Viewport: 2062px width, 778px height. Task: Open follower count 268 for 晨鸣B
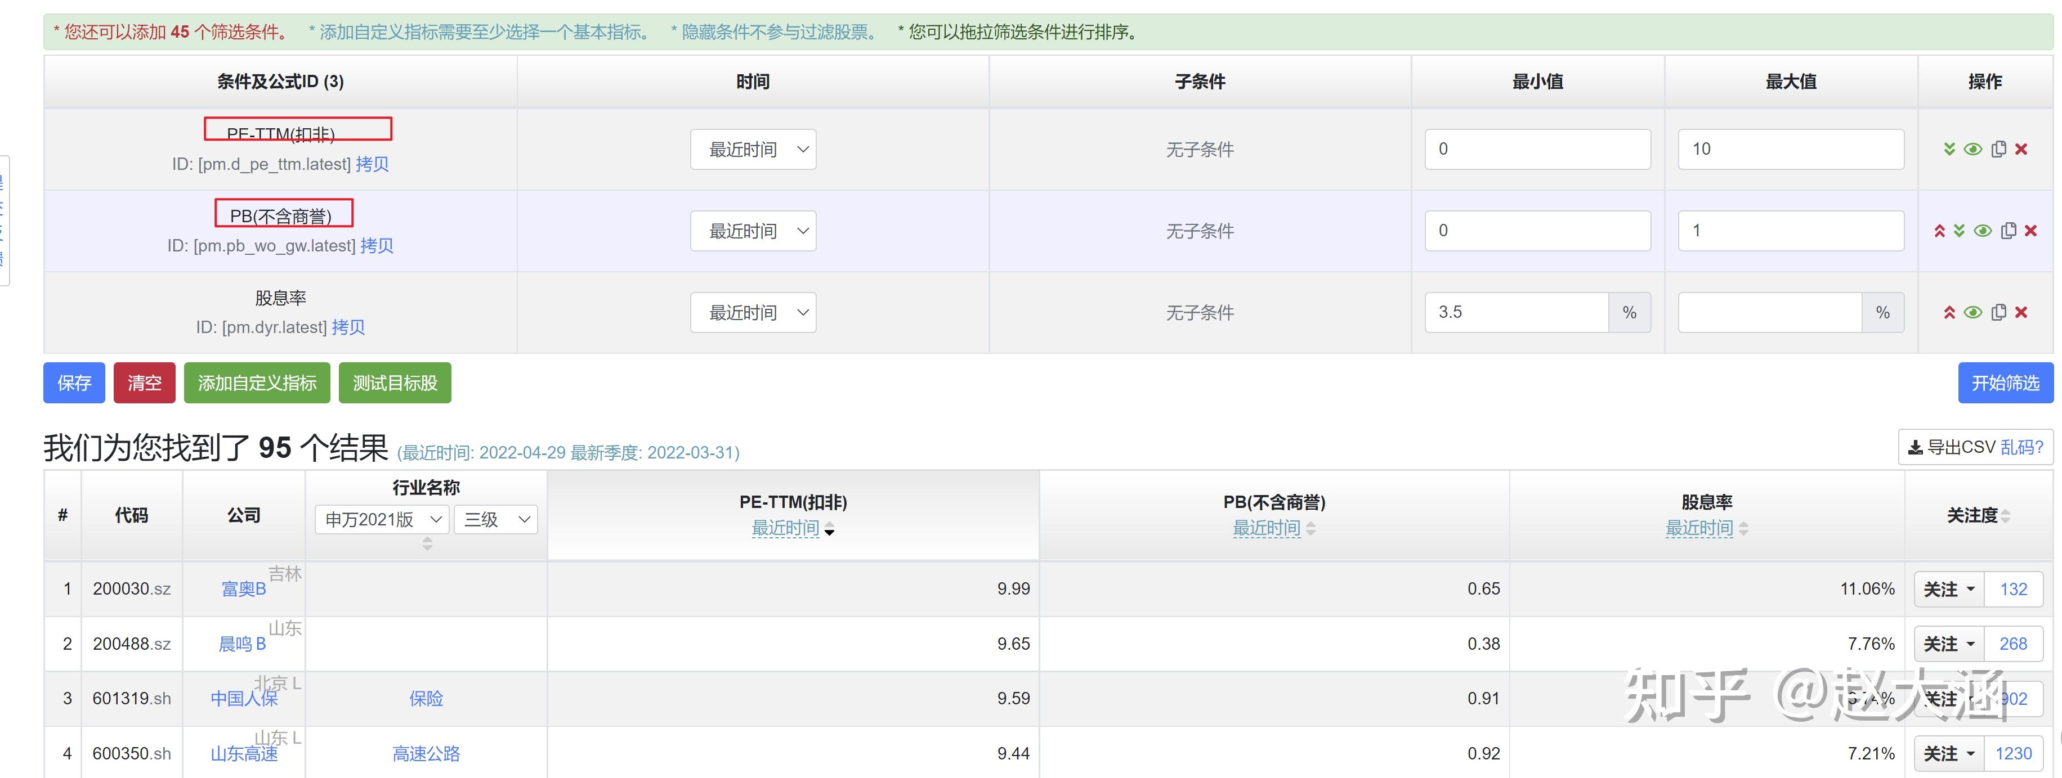(2013, 645)
